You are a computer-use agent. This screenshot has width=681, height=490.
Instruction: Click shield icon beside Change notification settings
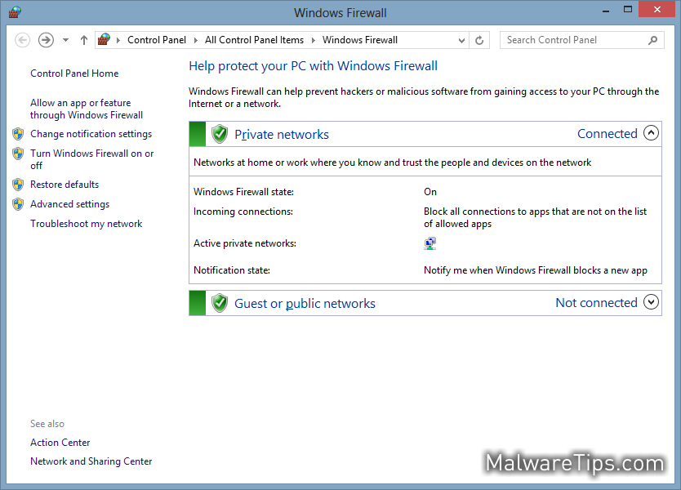[18, 134]
